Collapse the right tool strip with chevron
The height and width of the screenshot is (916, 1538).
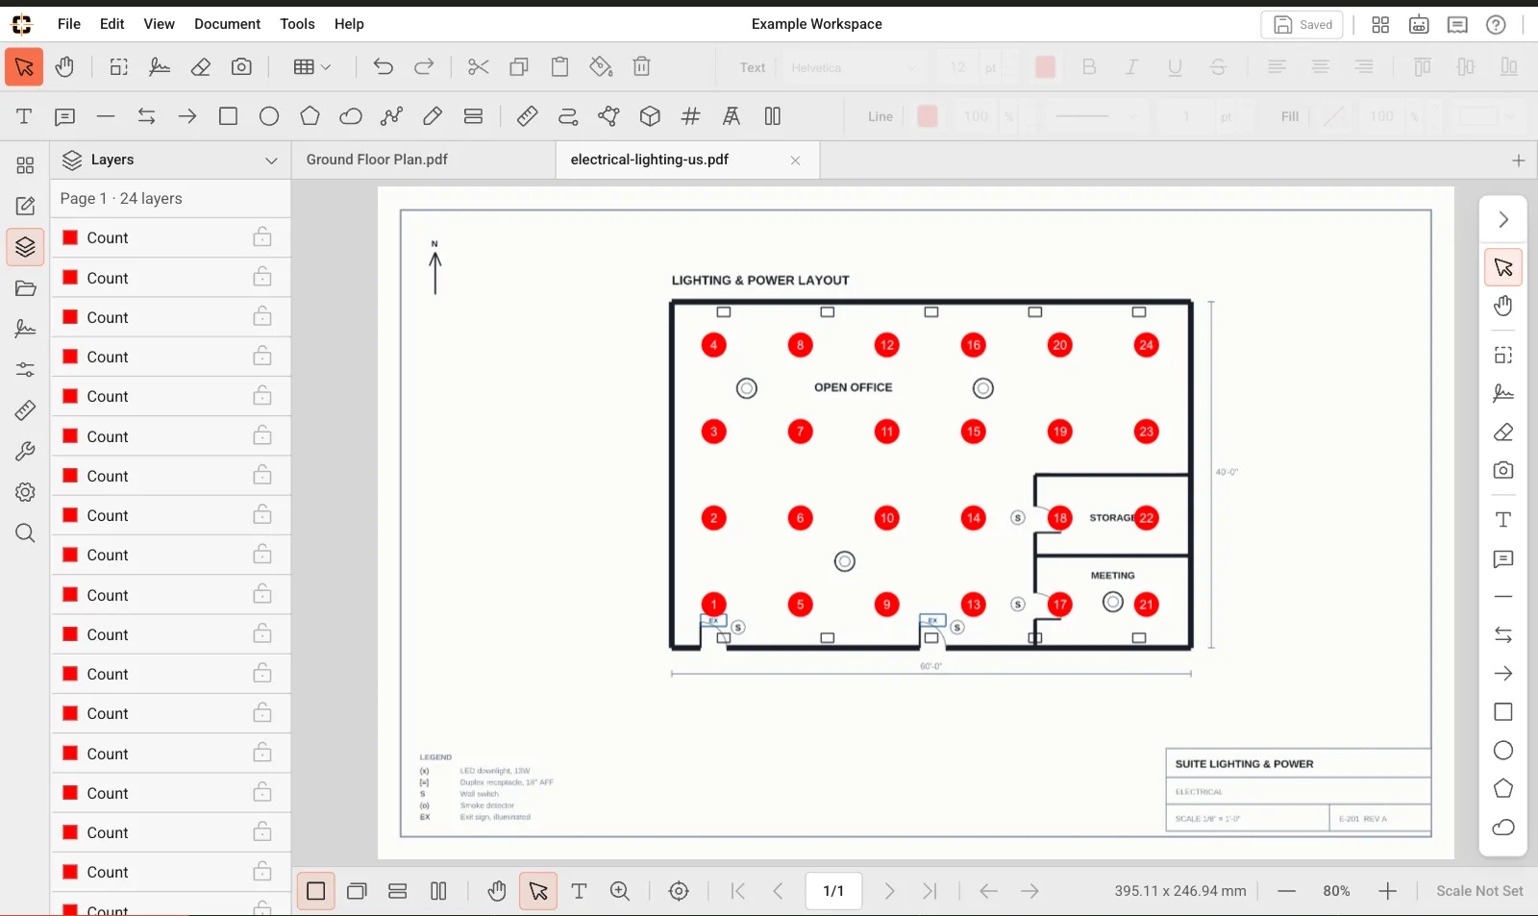pyautogui.click(x=1503, y=219)
